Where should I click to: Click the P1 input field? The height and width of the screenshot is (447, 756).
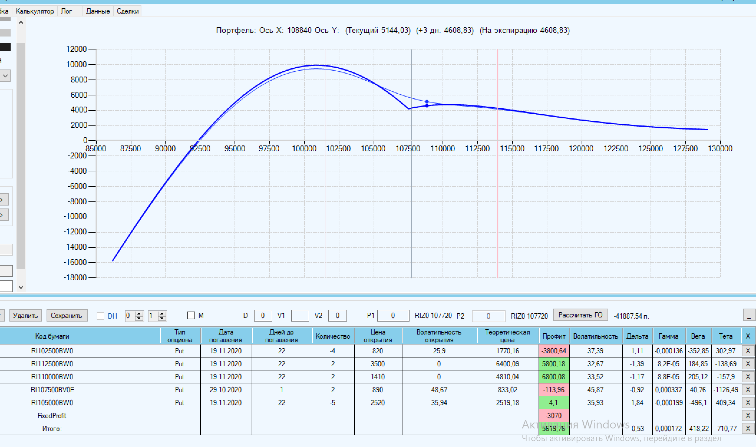coord(393,315)
